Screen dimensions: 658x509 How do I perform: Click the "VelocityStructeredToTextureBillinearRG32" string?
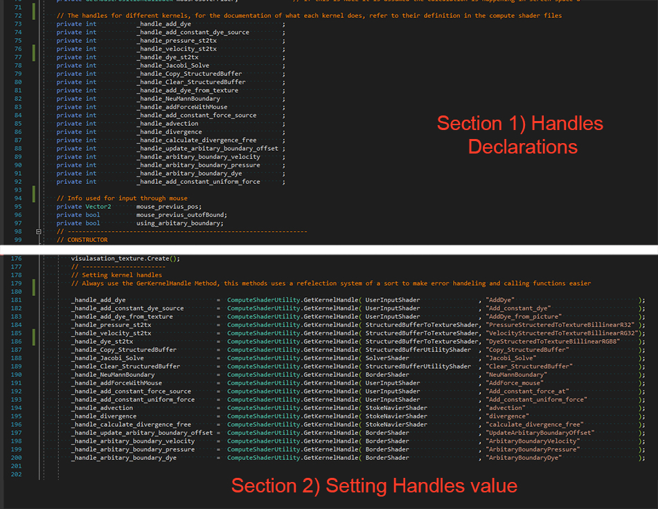click(562, 333)
